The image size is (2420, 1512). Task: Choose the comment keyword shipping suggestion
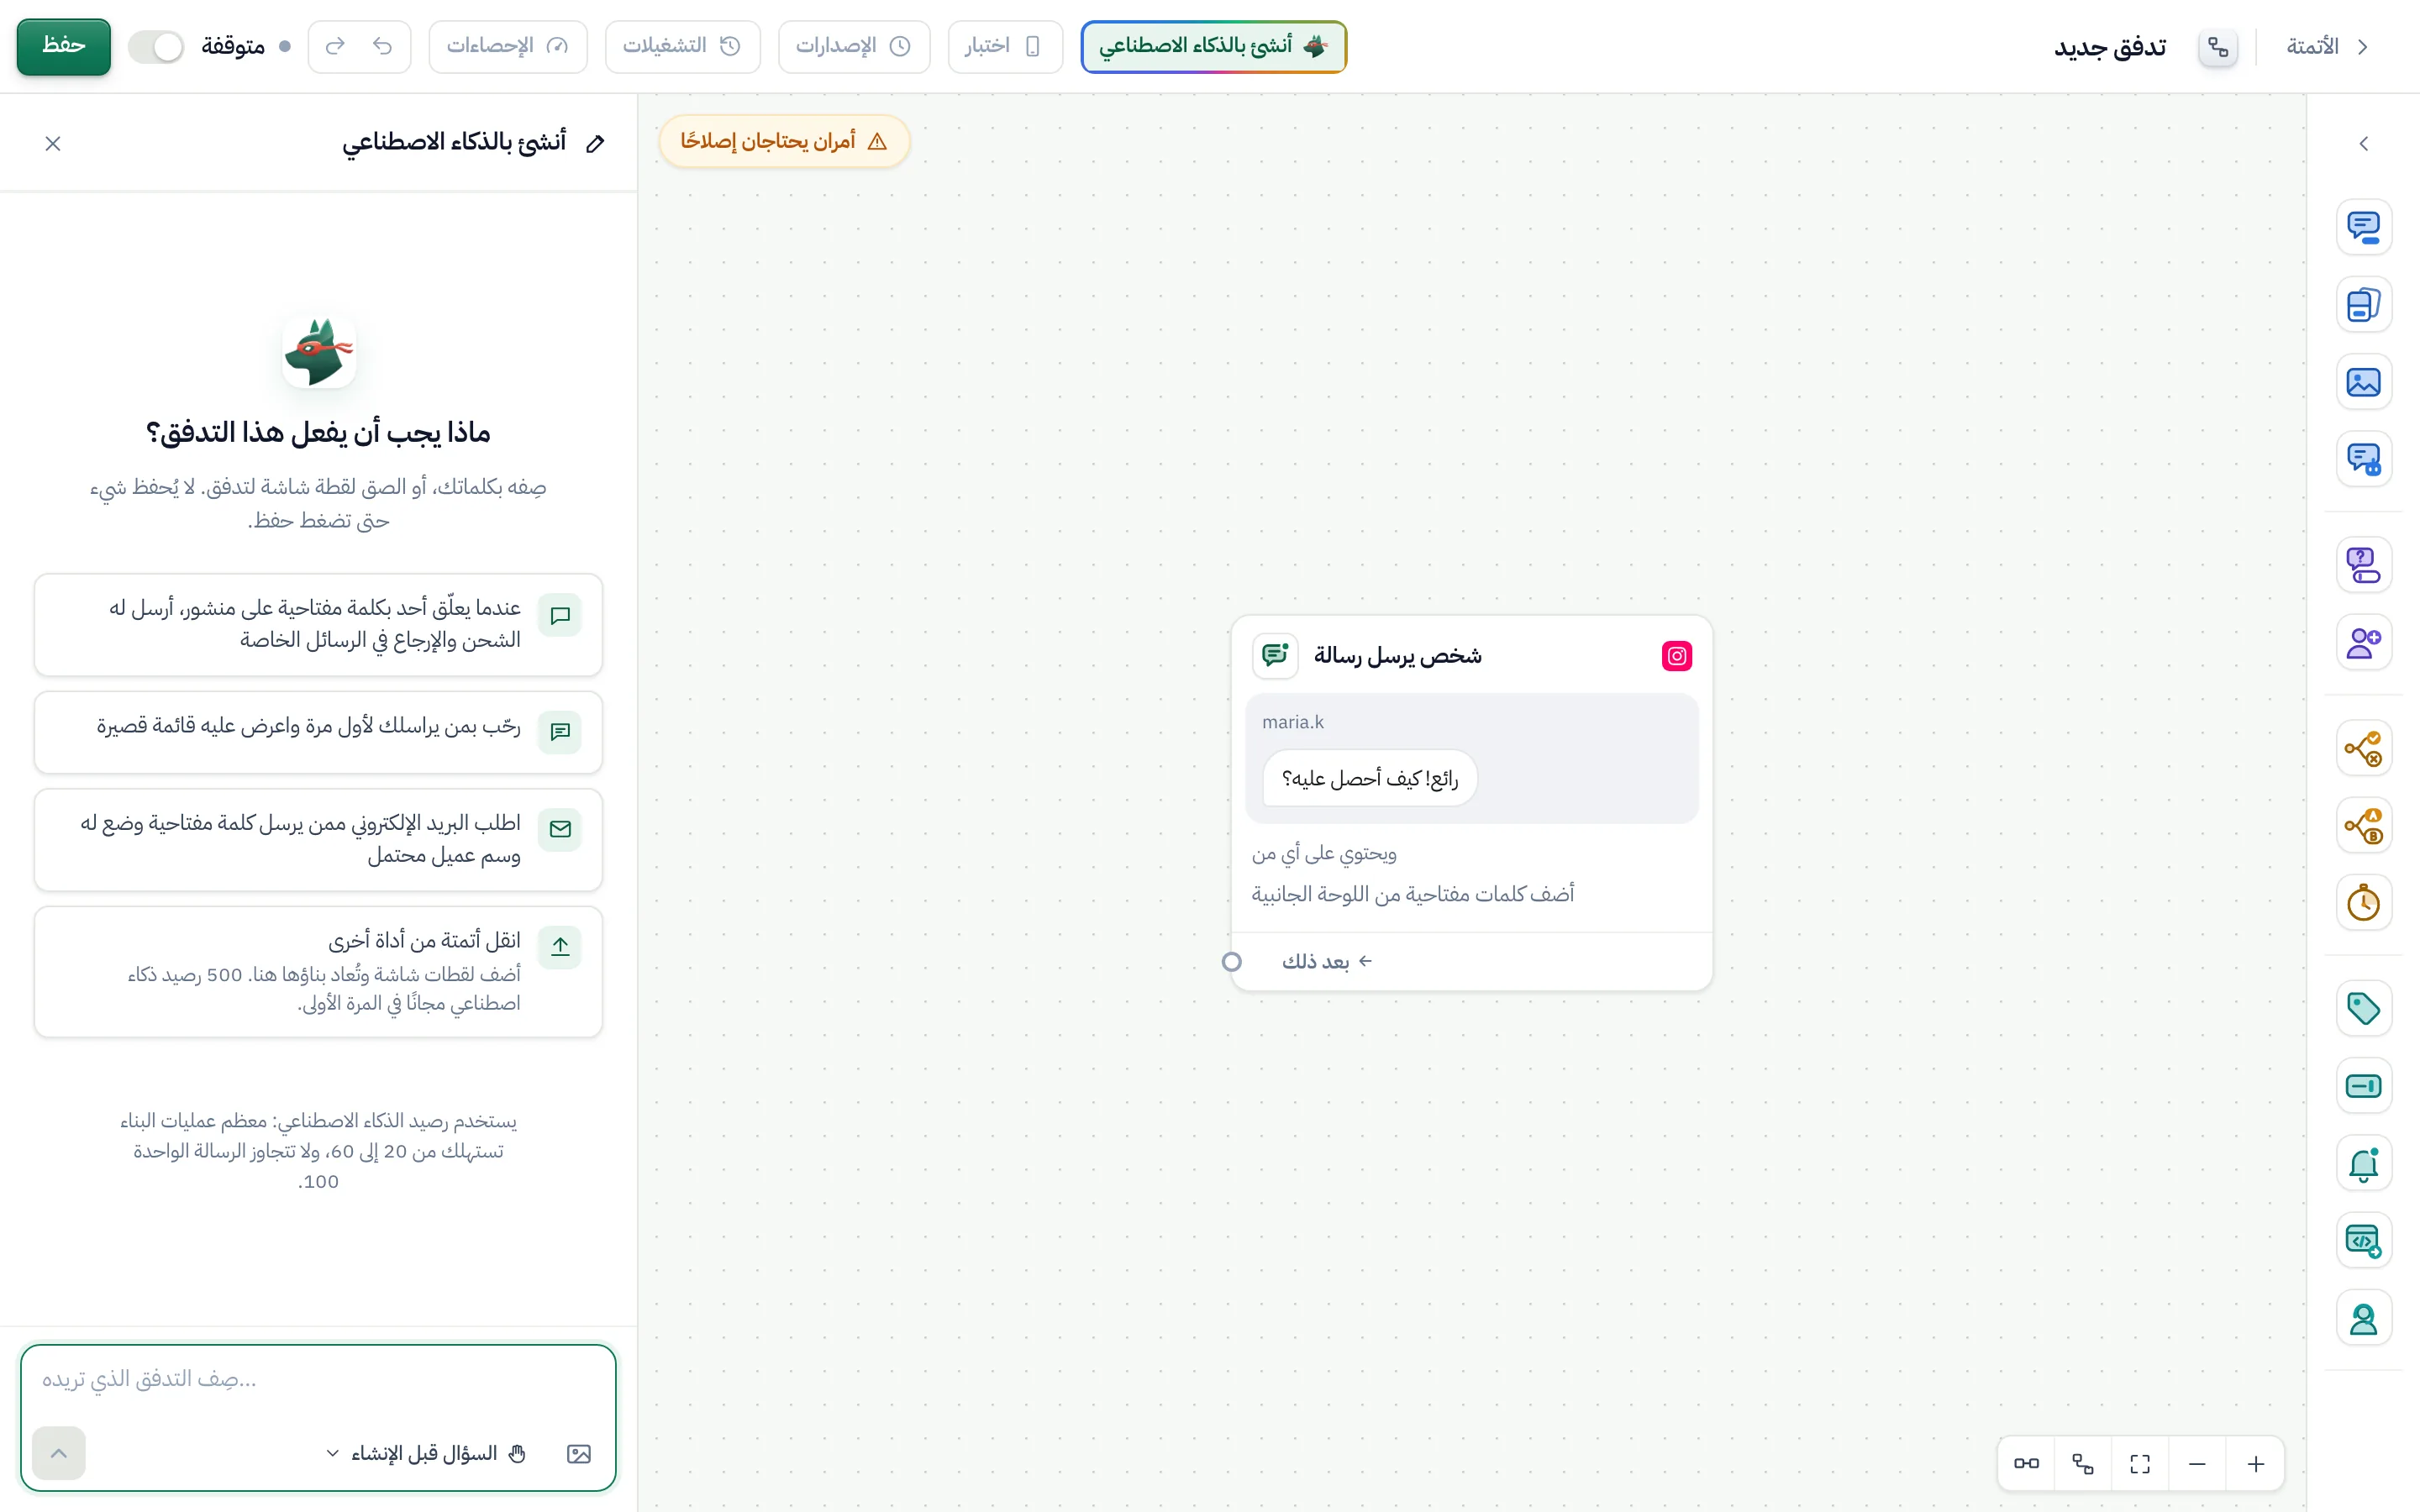[x=318, y=624]
